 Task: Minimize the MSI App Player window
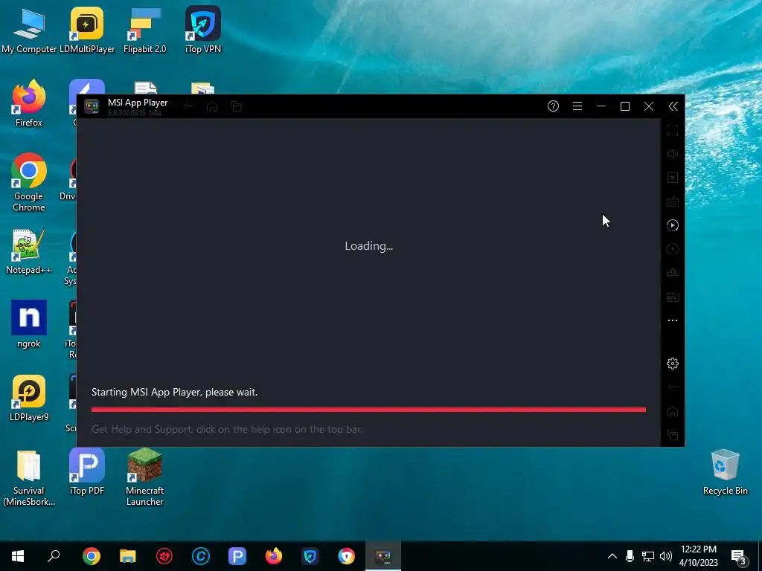pyautogui.click(x=601, y=106)
